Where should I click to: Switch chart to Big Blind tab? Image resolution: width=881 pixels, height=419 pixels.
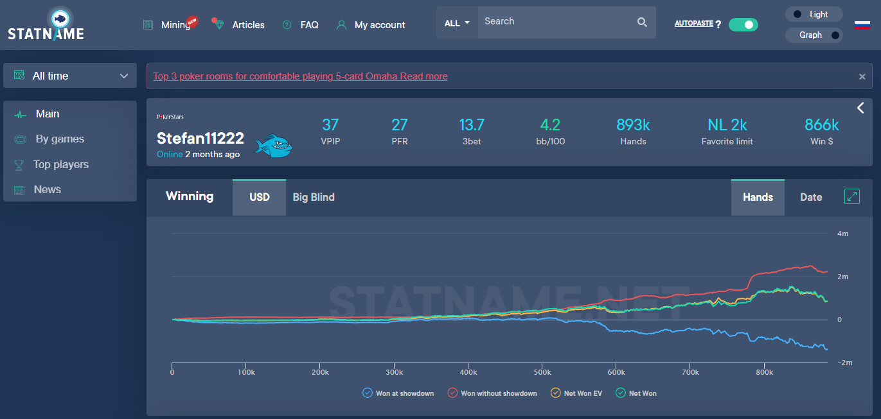pos(314,197)
